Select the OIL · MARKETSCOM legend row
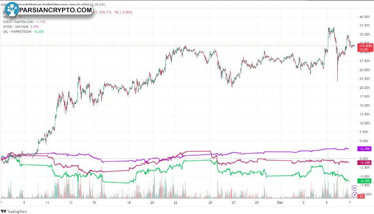The height and width of the screenshot is (214, 374). tap(23, 32)
